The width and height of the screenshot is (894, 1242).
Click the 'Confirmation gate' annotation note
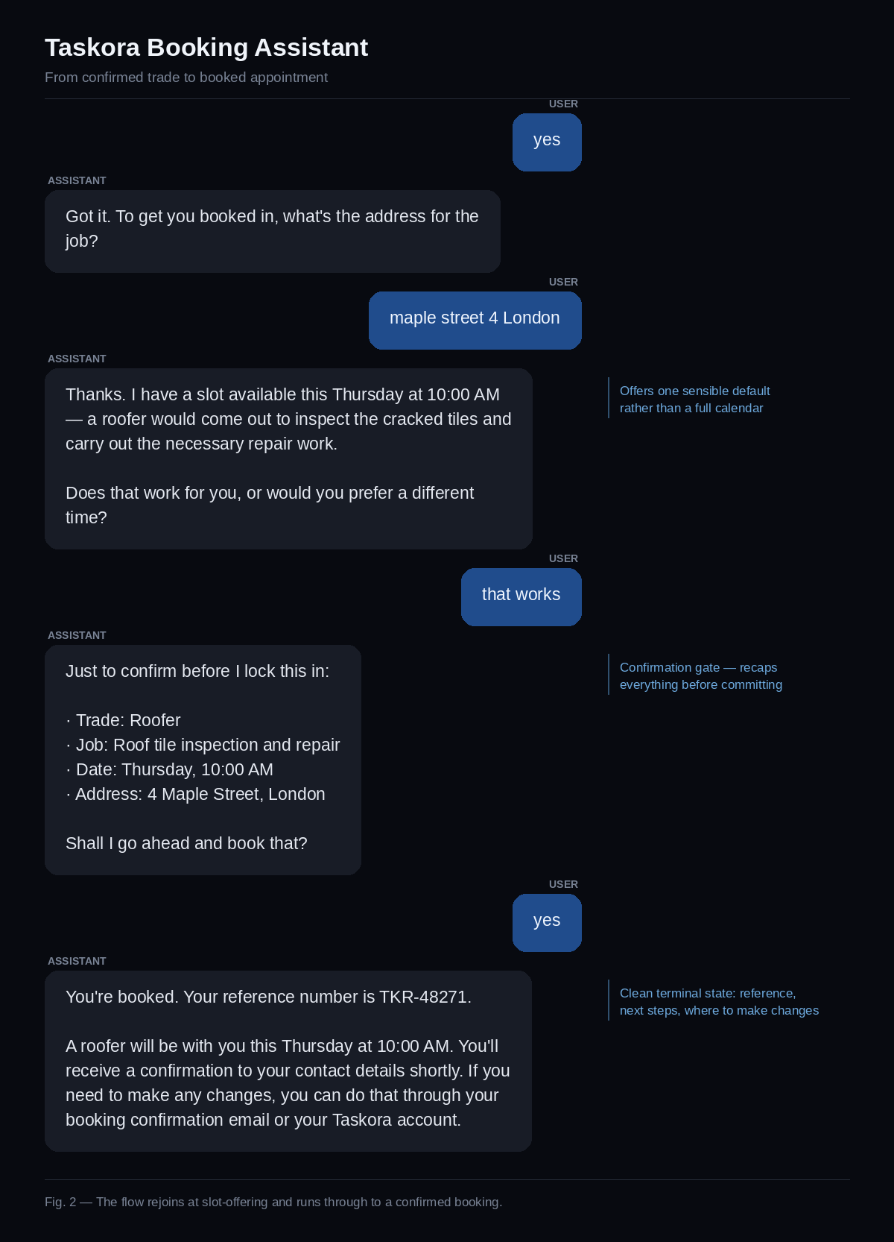[701, 675]
